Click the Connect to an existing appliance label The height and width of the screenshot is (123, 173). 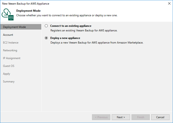71,26
